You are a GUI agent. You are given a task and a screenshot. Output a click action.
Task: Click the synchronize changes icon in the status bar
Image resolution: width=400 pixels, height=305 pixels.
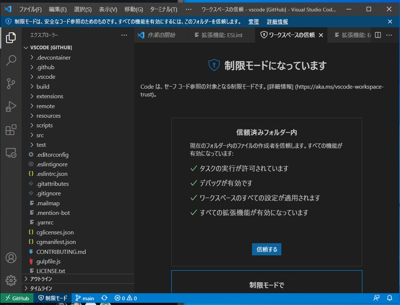pyautogui.click(x=104, y=298)
